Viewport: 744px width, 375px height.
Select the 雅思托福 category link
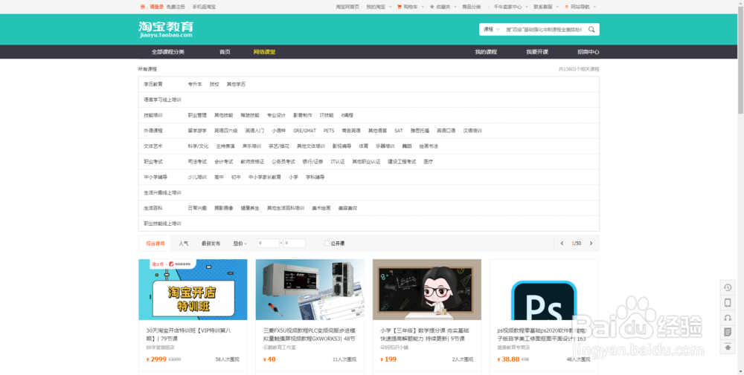click(420, 131)
